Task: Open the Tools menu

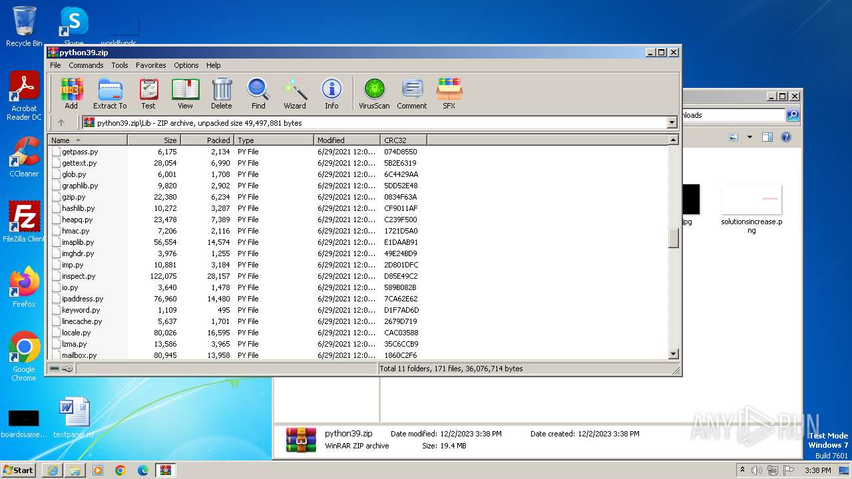Action: 120,65
